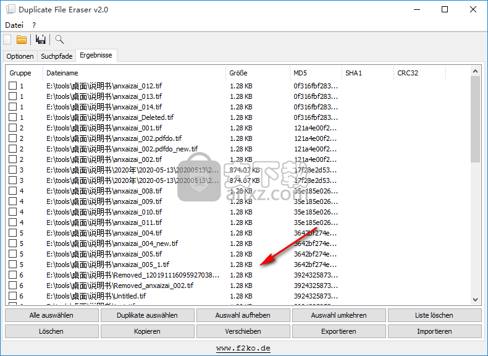
Task: Switch to the Optionen tab
Action: [20, 56]
